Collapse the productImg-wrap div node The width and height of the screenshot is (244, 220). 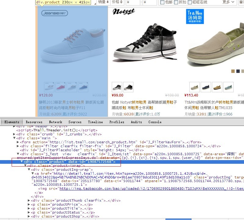coord(29,169)
